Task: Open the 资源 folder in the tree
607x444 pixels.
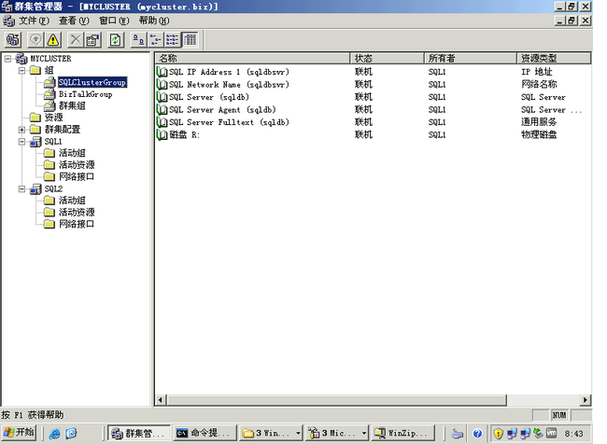Action: pyautogui.click(x=53, y=118)
